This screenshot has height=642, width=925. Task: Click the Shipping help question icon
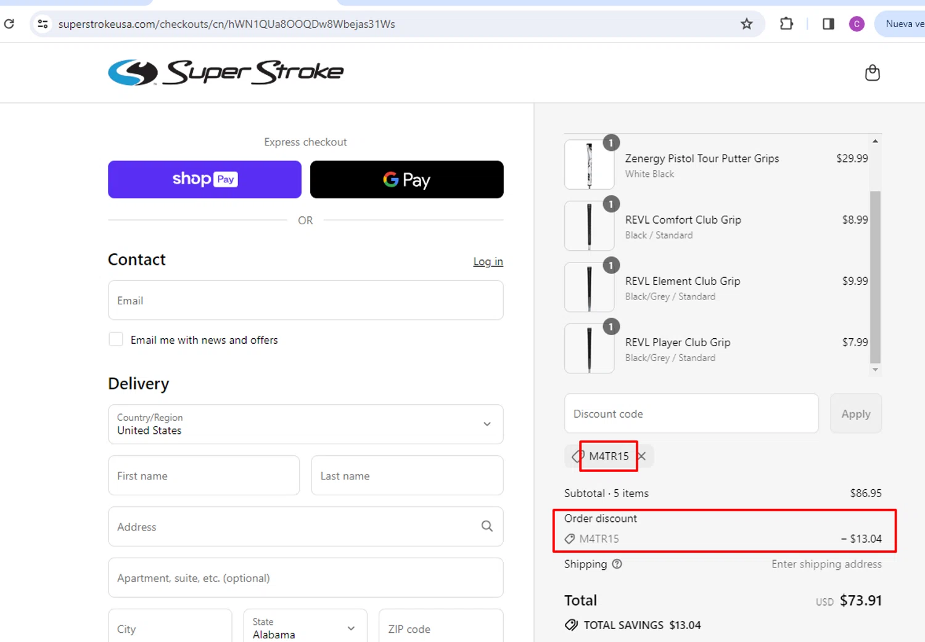(x=617, y=564)
